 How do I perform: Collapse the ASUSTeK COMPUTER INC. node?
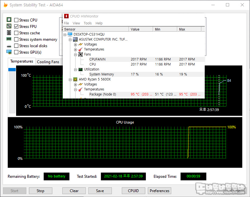pyautogui.click(x=70, y=40)
